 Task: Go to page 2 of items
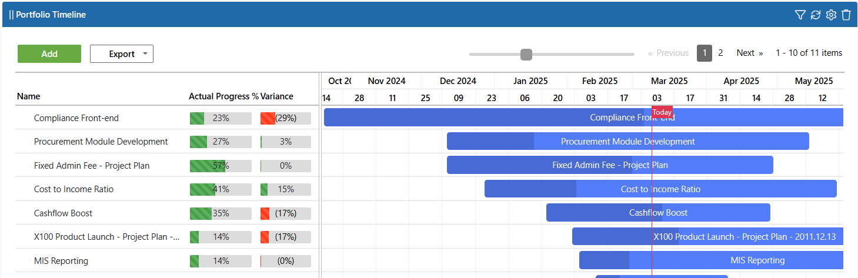click(720, 53)
